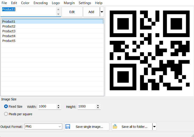Expand the Save all to folder dropdown arrow
The width and height of the screenshot is (194, 137).
pos(154,127)
